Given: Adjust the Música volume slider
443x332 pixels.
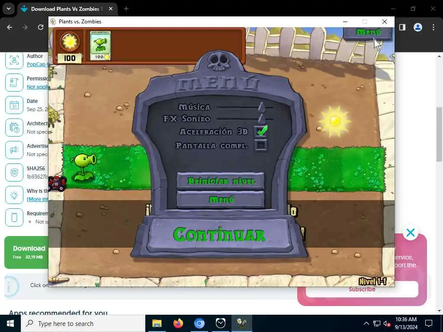Looking at the screenshot, I should click(262, 107).
